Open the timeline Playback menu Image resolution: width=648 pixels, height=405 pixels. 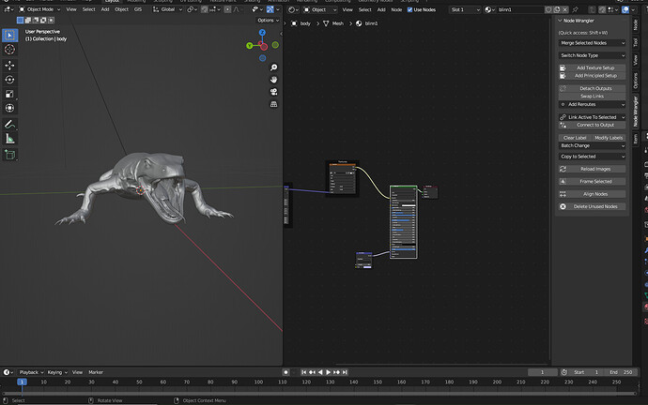(31, 372)
